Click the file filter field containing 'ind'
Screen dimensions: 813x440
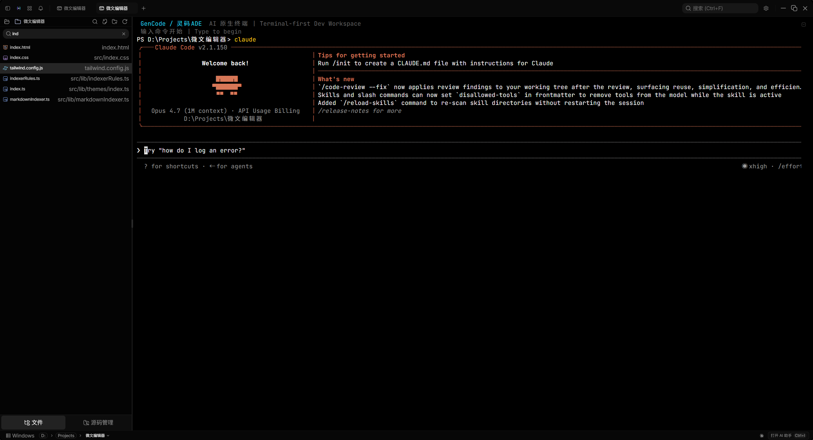(66, 34)
